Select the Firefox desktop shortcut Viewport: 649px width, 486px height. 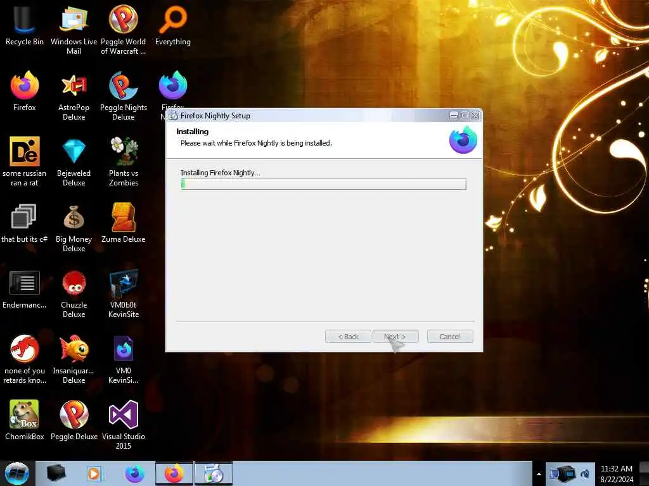tap(25, 91)
